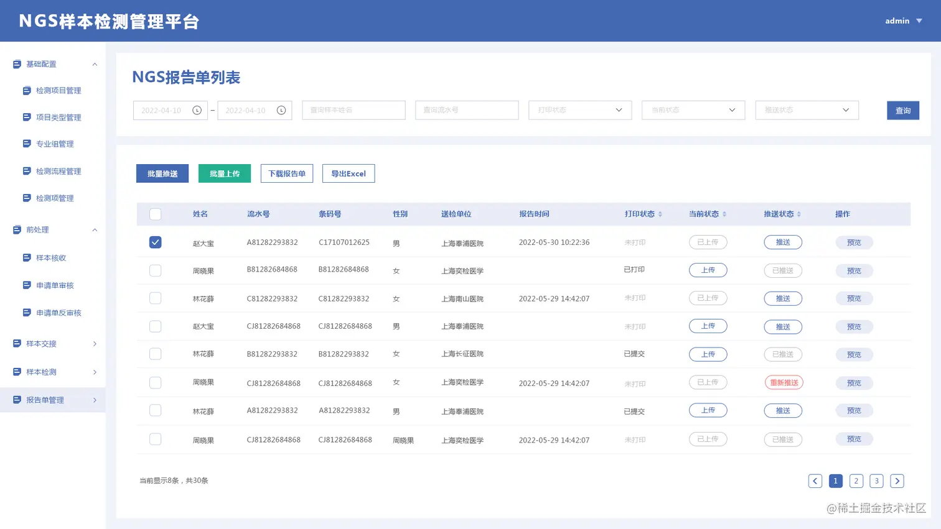Click the 查询样本姓名 input field

click(353, 110)
